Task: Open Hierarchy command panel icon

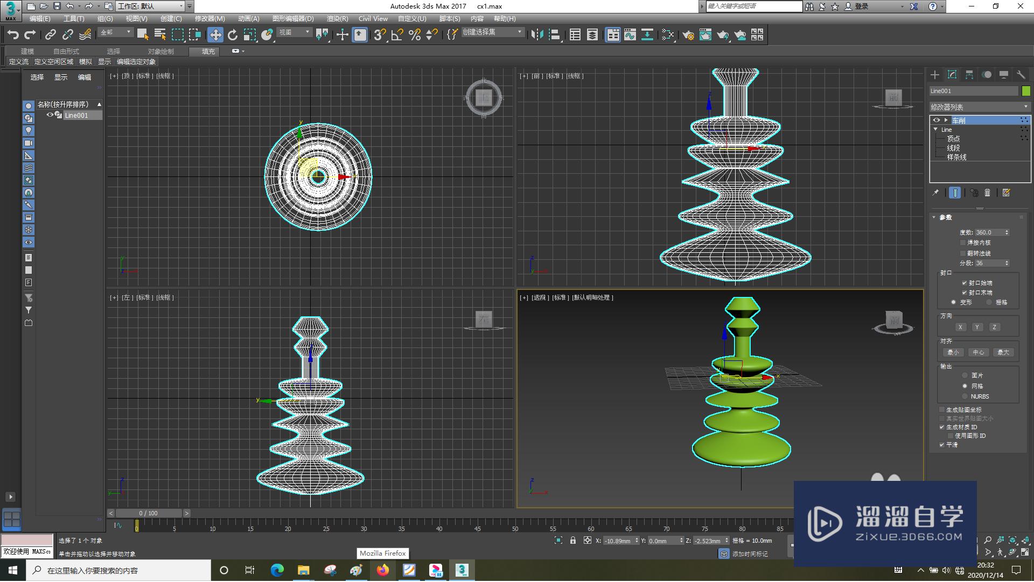Action: pyautogui.click(x=969, y=75)
